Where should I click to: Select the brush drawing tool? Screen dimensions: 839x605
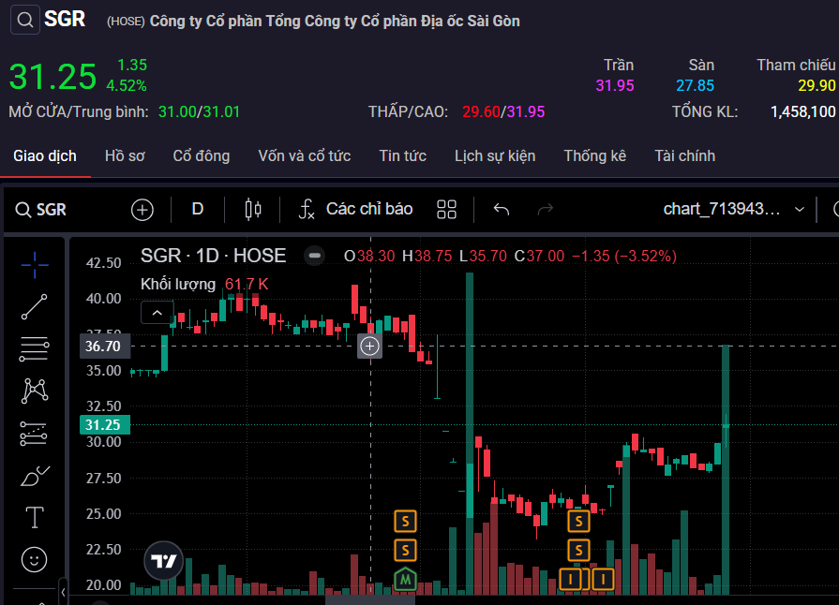[35, 476]
